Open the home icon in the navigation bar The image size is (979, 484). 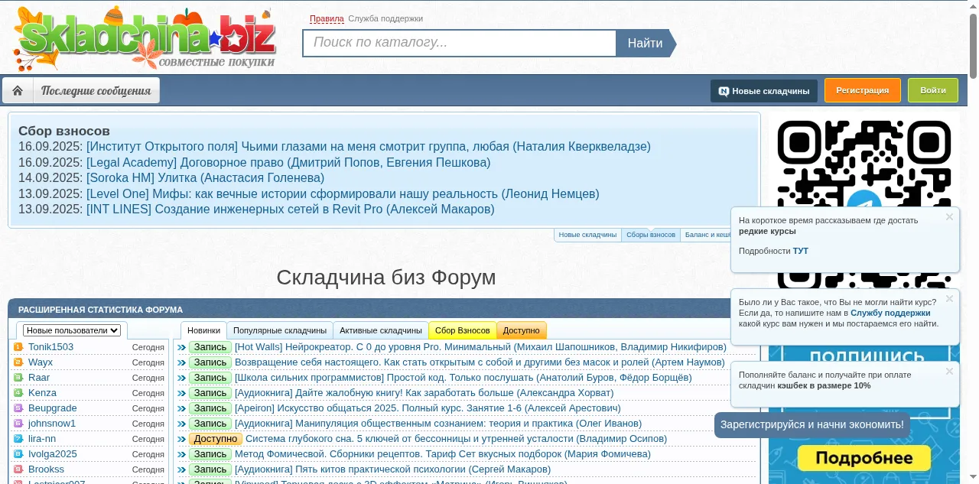18,90
